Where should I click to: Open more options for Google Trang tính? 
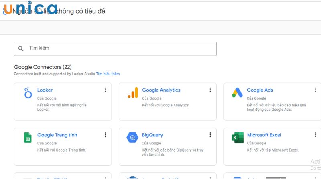click(106, 135)
